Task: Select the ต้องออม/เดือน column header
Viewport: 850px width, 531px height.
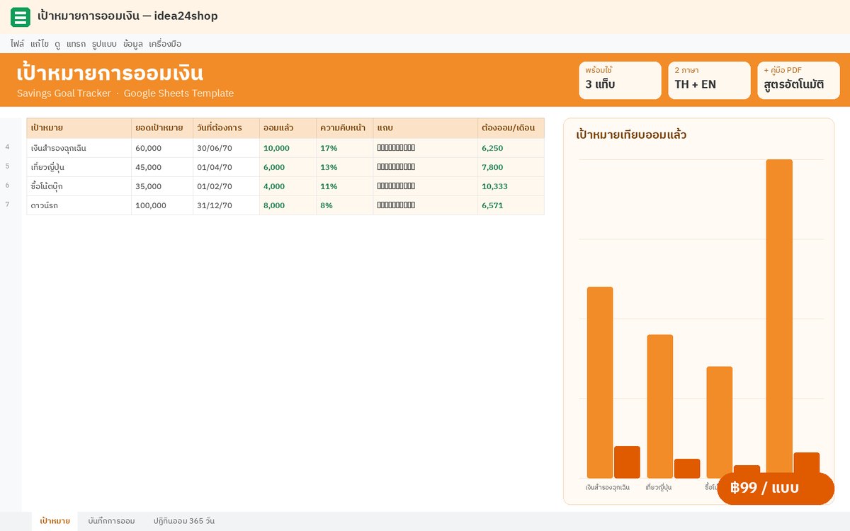Action: [x=511, y=128]
